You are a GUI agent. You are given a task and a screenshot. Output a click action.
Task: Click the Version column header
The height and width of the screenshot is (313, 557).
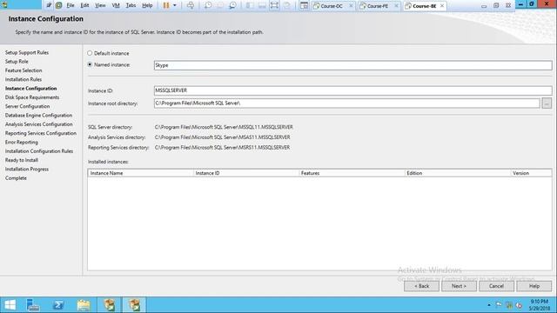531,173
